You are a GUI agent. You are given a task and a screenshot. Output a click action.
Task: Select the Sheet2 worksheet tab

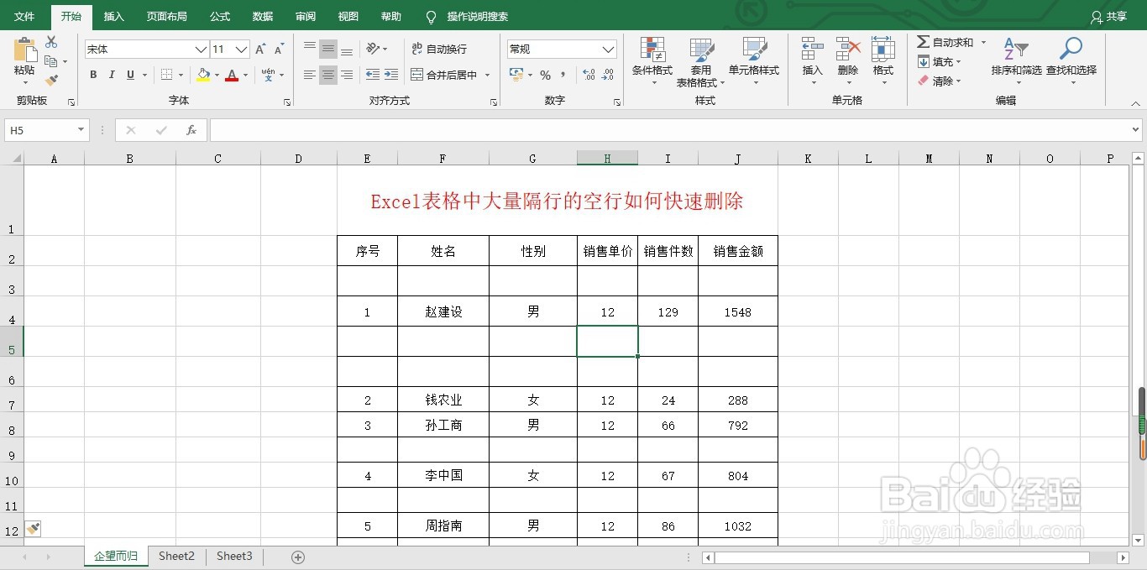pos(176,556)
